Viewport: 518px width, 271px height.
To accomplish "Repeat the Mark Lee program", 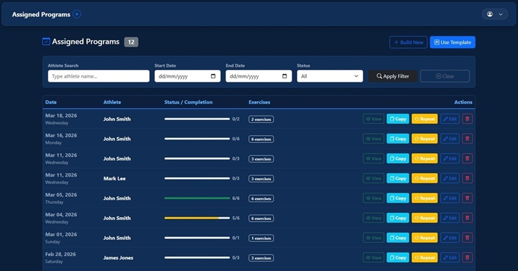I will [x=425, y=179].
